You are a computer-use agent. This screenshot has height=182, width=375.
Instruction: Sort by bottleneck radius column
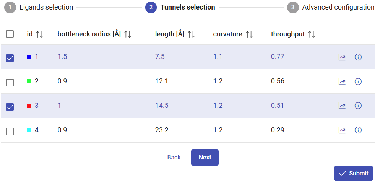128,34
